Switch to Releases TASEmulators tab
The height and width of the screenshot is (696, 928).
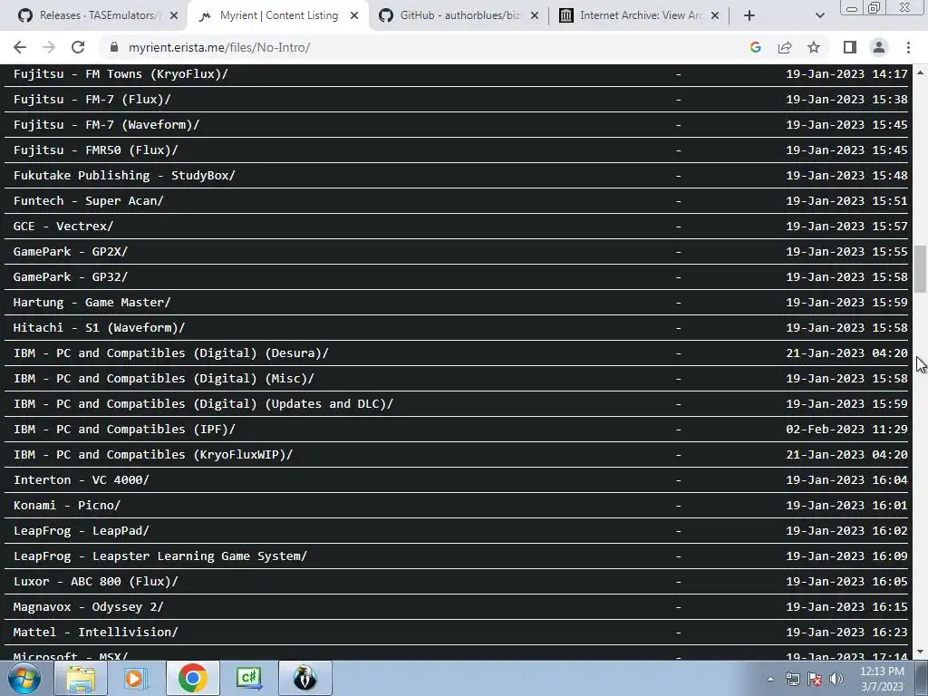tap(98, 15)
